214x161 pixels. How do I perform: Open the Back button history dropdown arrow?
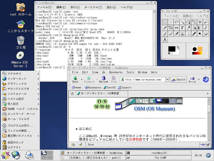pyautogui.click(x=82, y=79)
